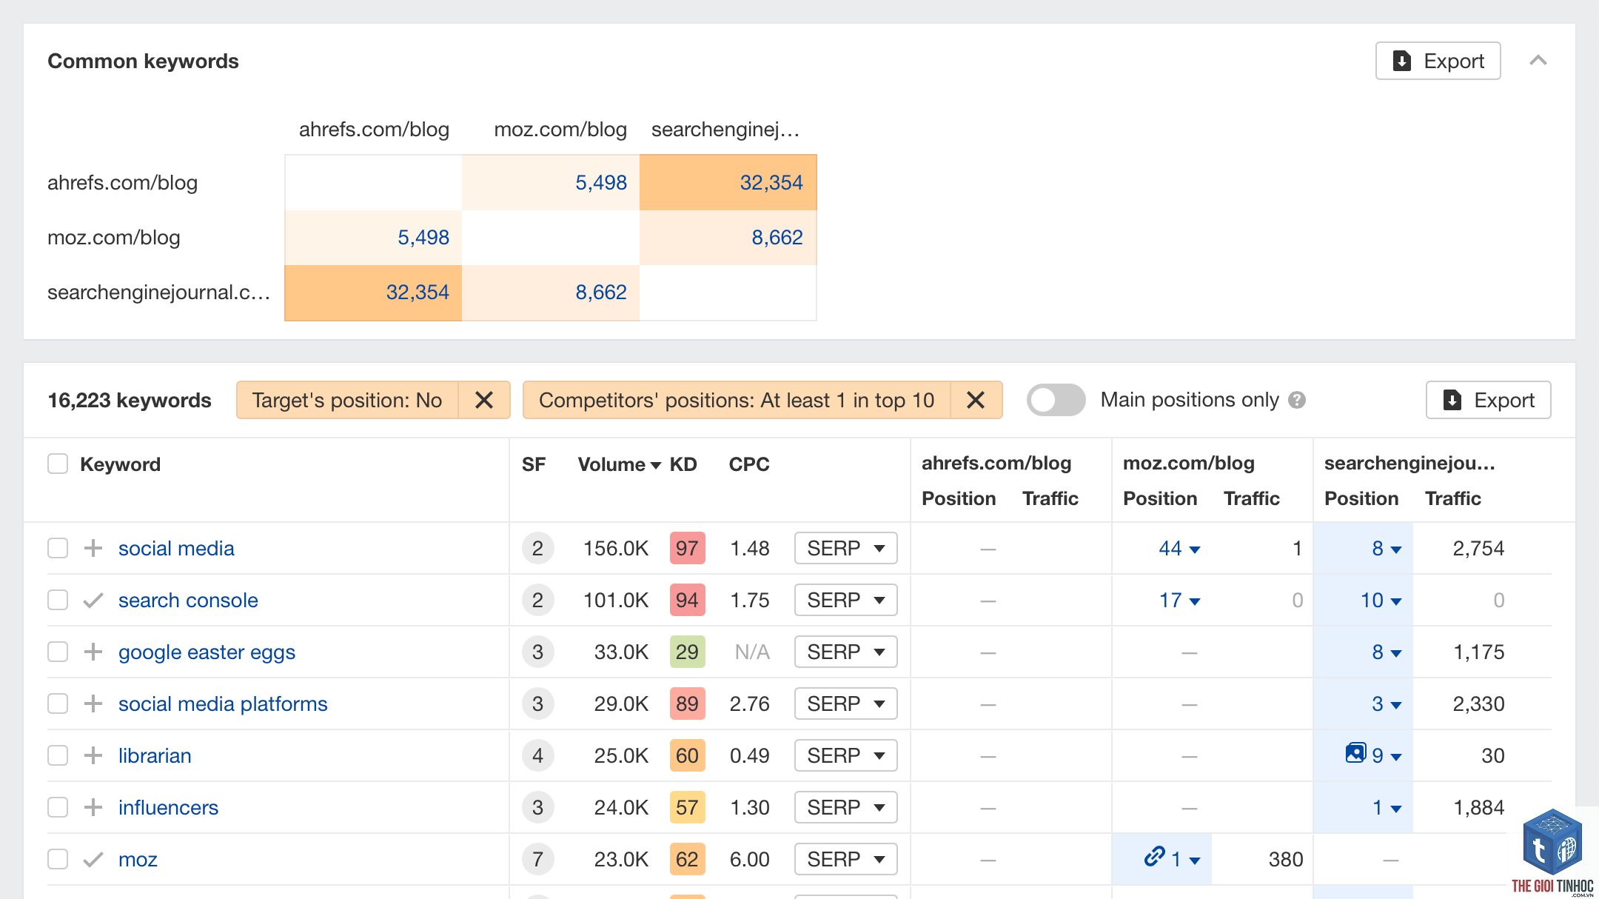Click KD 29 swatch for google easter eggs
Screen dimensions: 1599x899
pyautogui.click(x=687, y=652)
